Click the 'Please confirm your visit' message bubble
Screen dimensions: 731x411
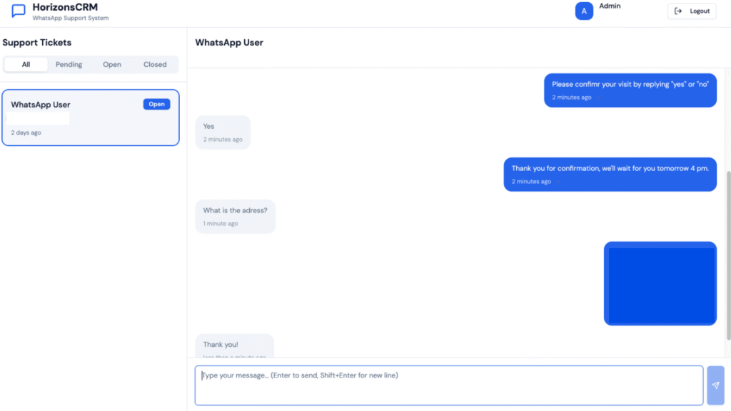pyautogui.click(x=630, y=90)
